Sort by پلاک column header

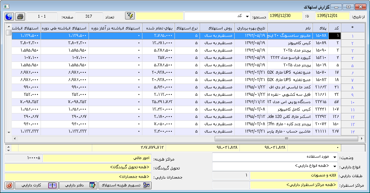(x=321, y=28)
